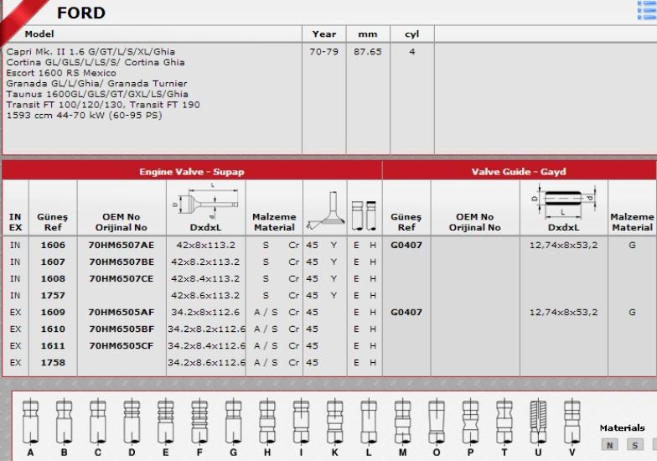
Task: Click the valve seat angle diagram icon
Action: click(325, 210)
